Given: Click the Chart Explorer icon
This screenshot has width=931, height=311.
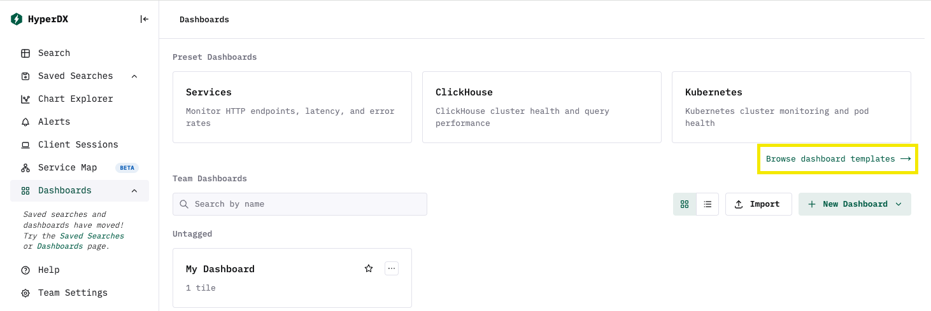Looking at the screenshot, I should click(25, 99).
